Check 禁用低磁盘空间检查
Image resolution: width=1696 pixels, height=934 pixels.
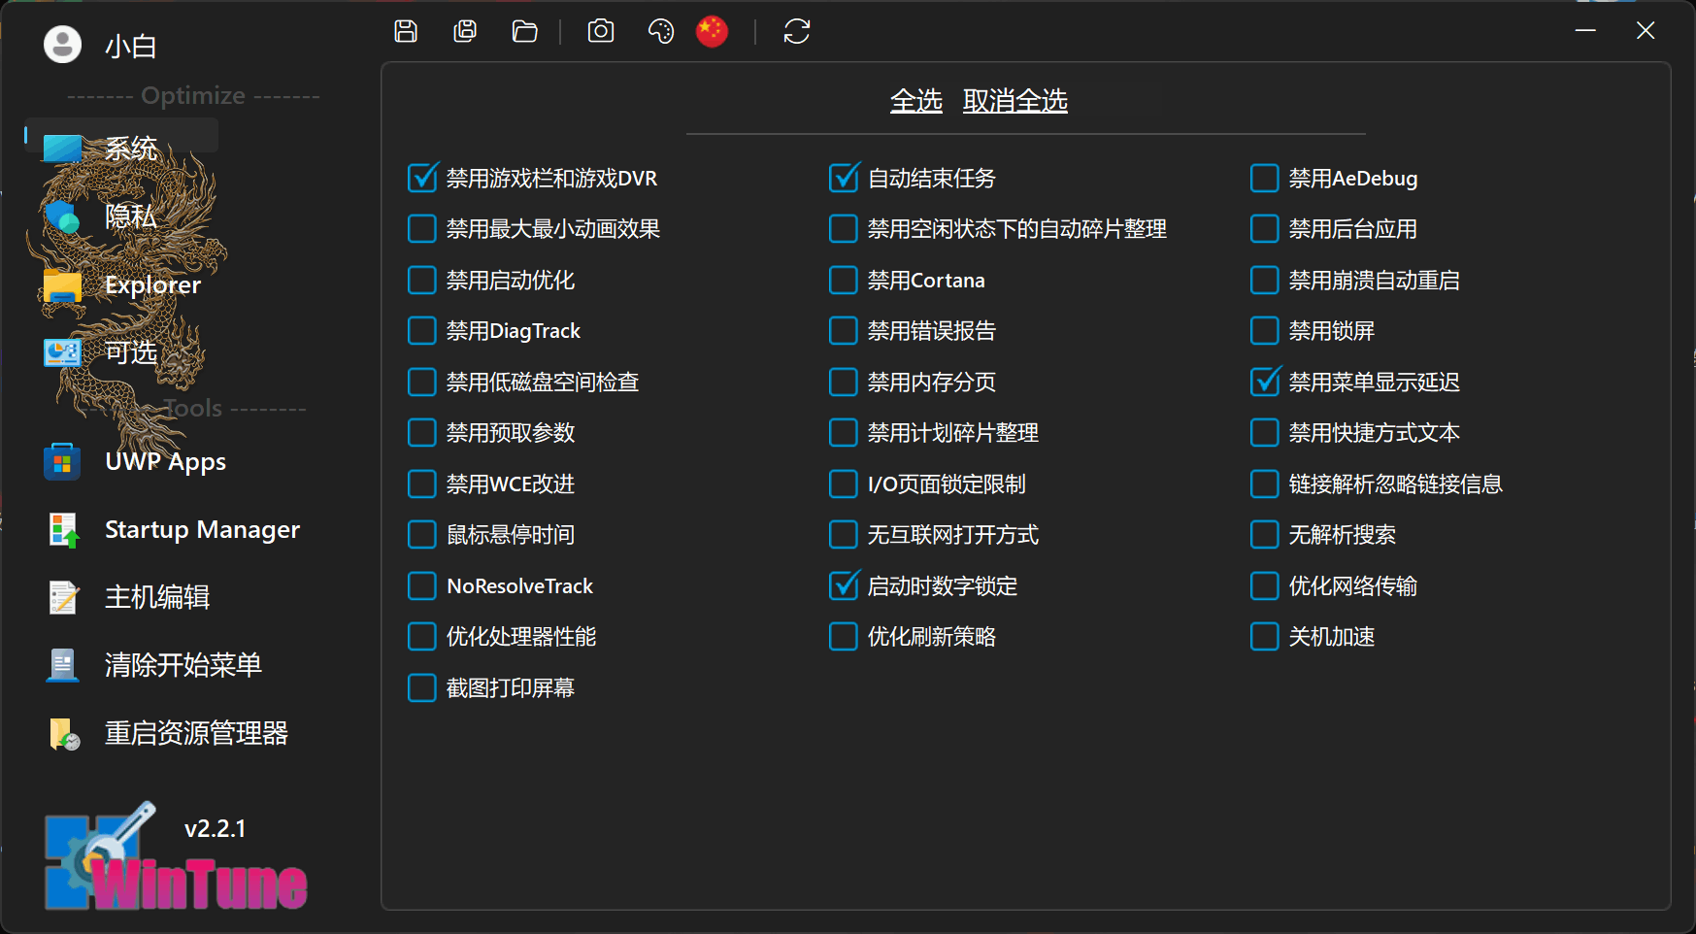tap(421, 383)
